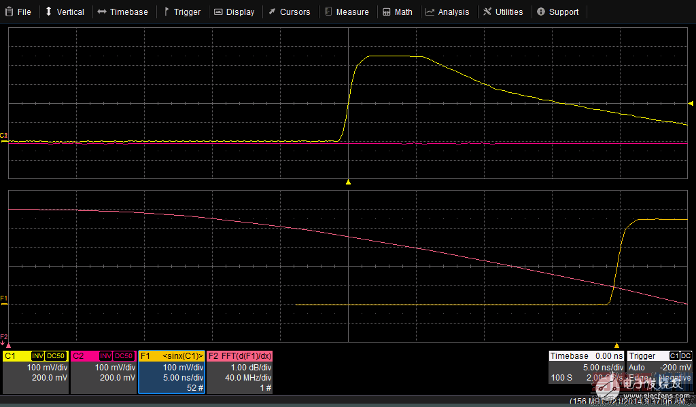Open the C2 channel descriptor box

click(x=103, y=372)
